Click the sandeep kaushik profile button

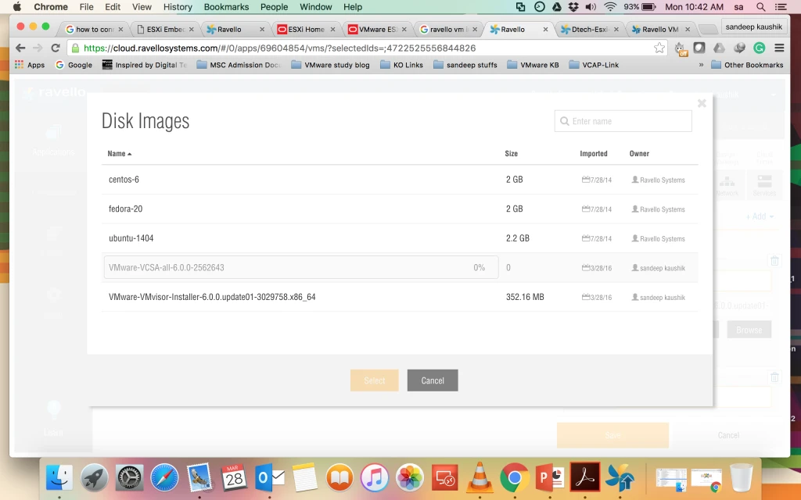click(x=753, y=27)
